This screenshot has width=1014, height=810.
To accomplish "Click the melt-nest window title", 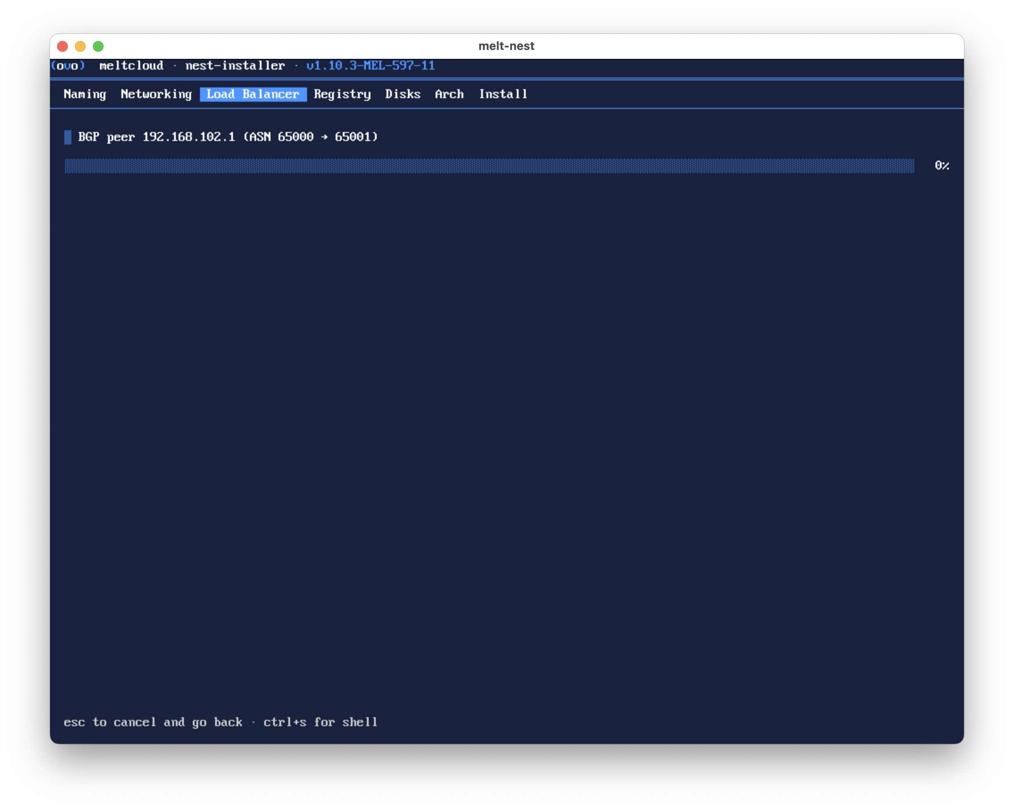I will click(x=507, y=46).
